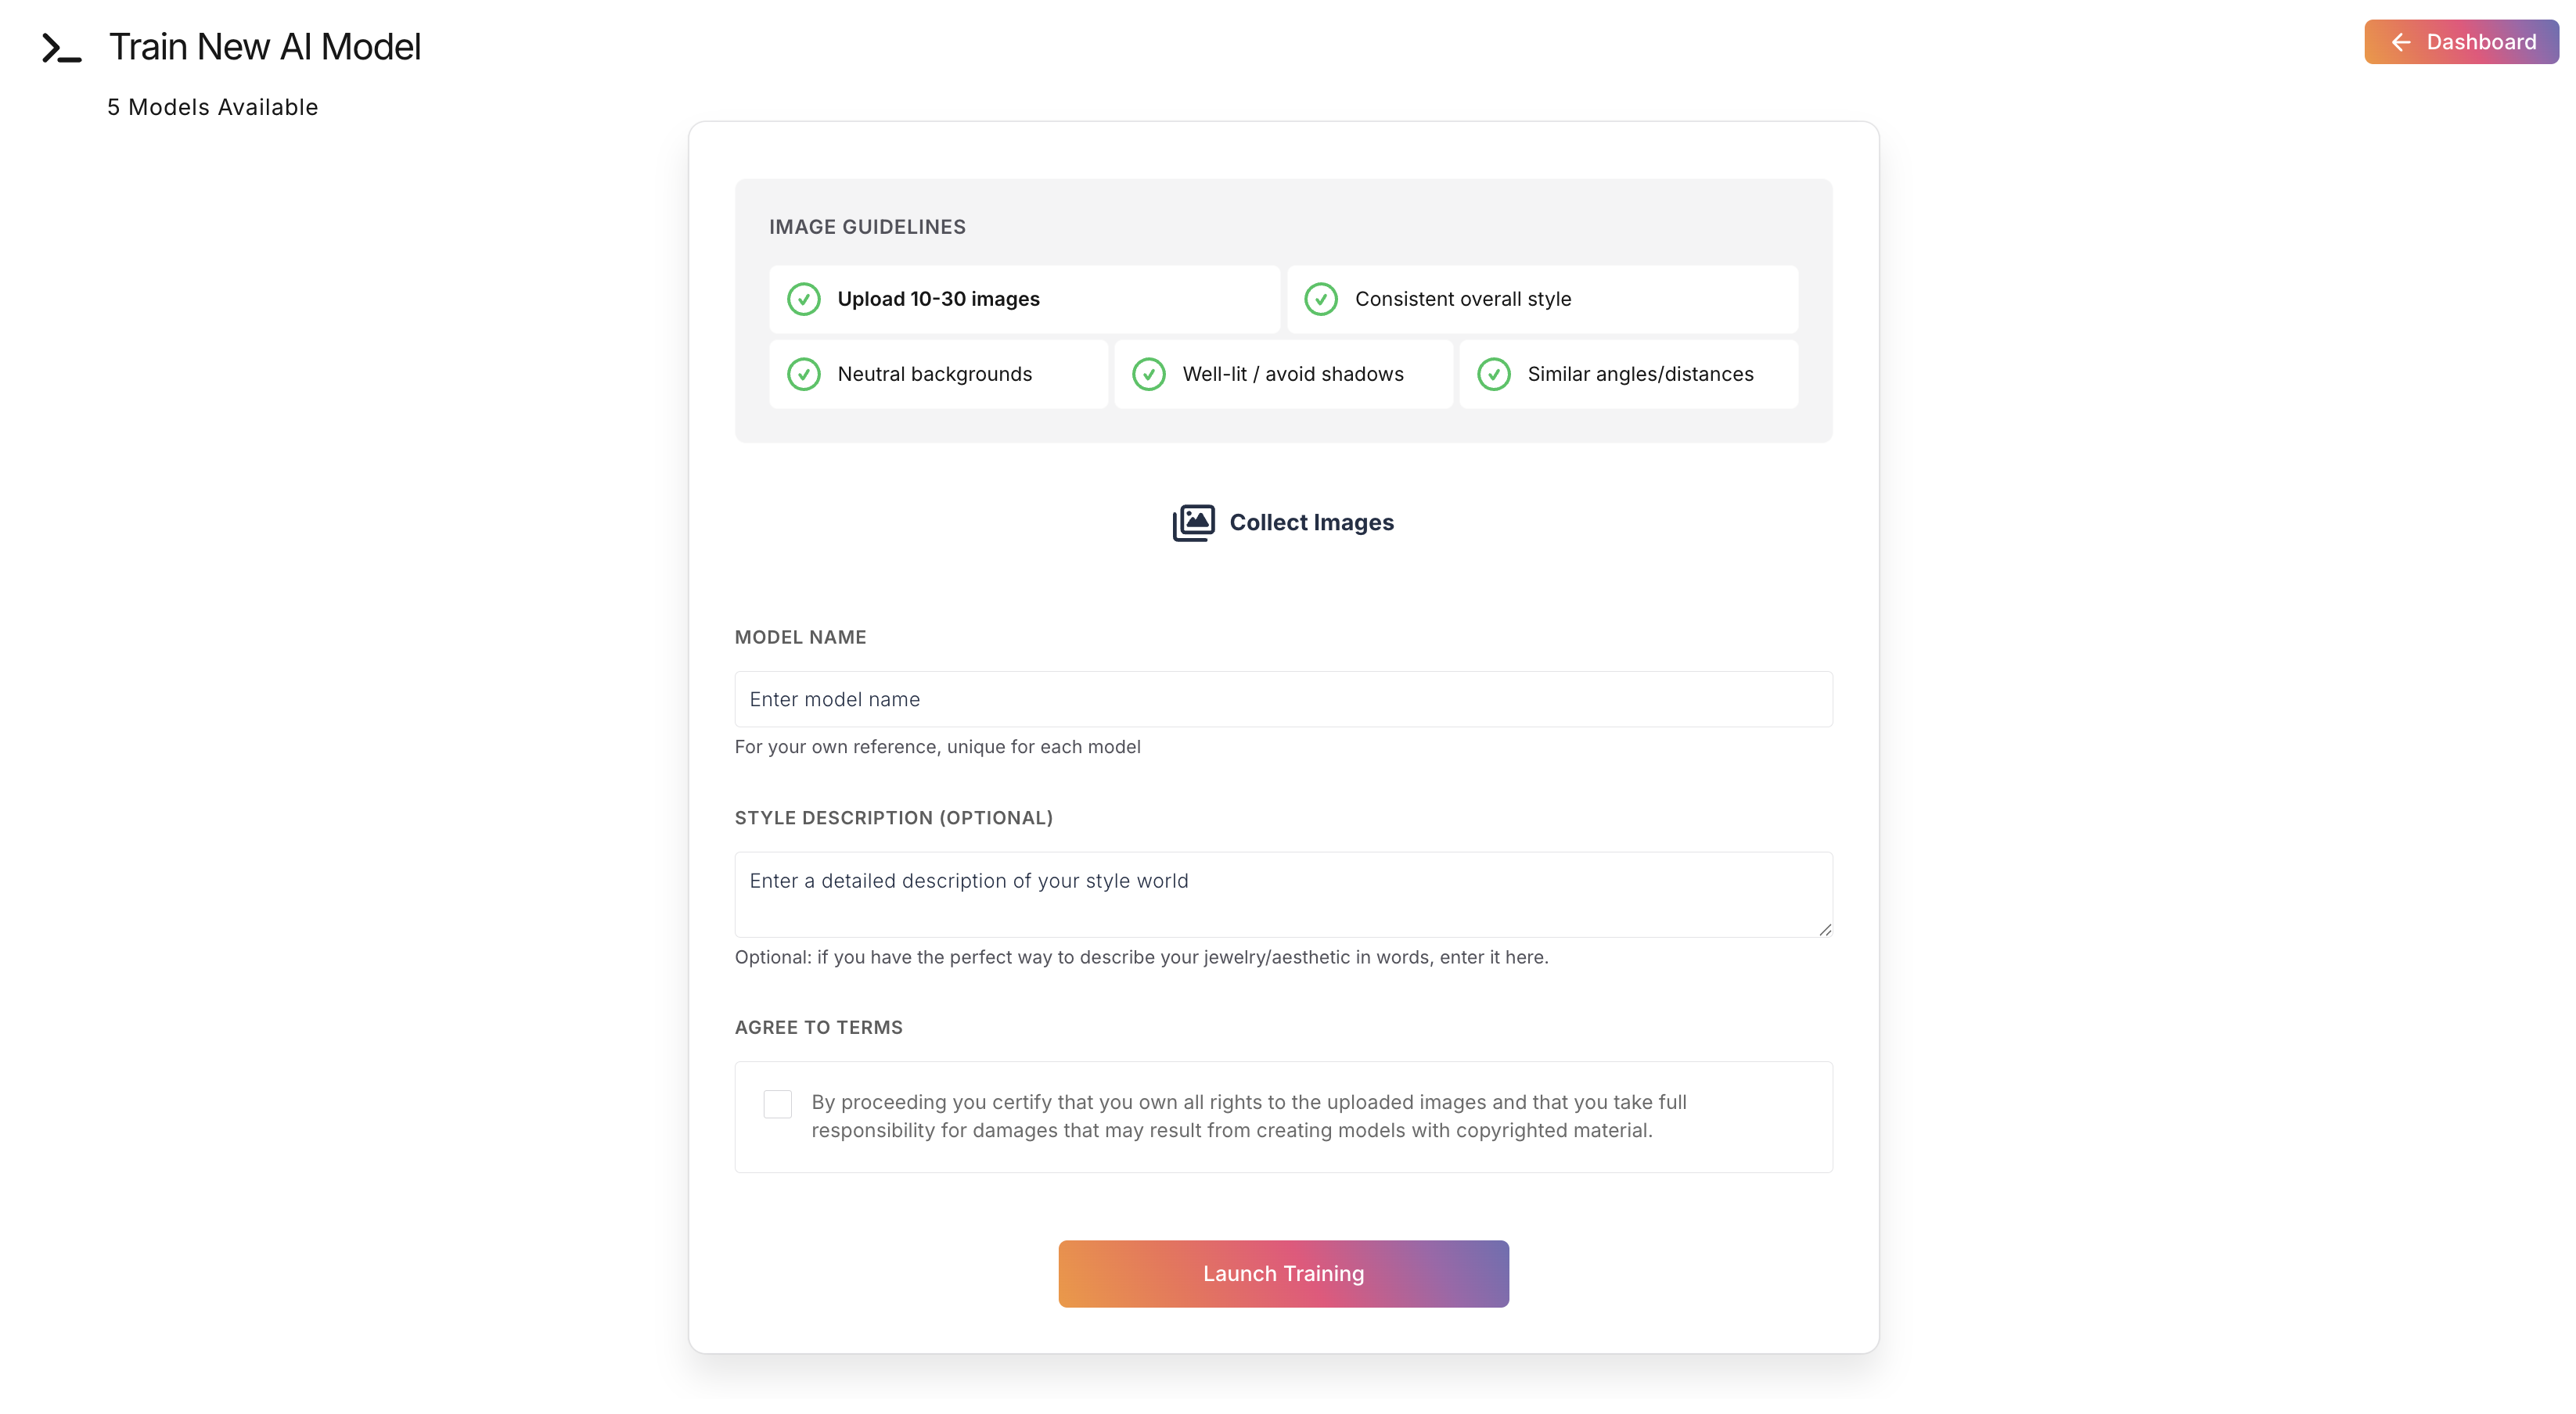2576x1414 pixels.
Task: Select the Upload 10-30 images guideline card
Action: point(1024,299)
